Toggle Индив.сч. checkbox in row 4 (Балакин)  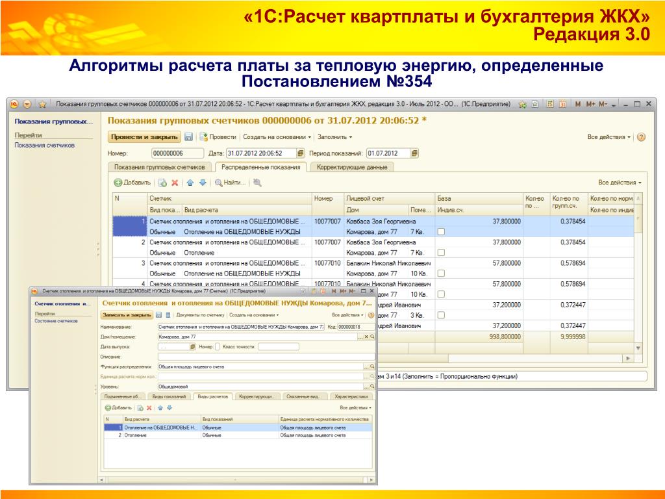coord(441,294)
